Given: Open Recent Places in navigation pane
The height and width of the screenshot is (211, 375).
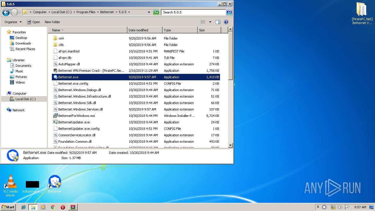Looking at the screenshot, I should click(25, 49).
